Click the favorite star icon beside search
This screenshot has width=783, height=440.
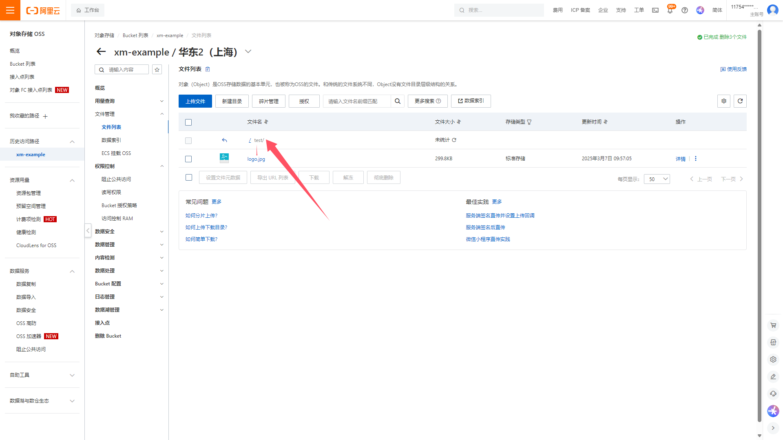pyautogui.click(x=157, y=70)
